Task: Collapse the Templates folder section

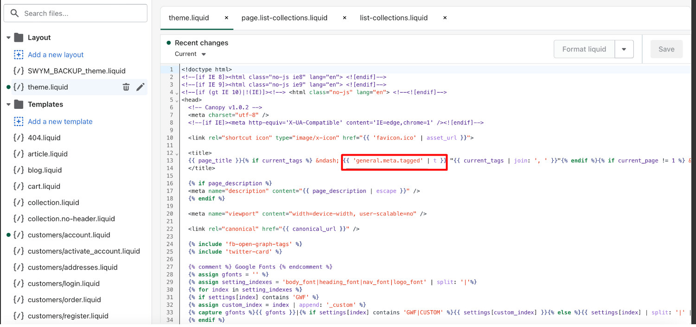Action: click(x=8, y=104)
